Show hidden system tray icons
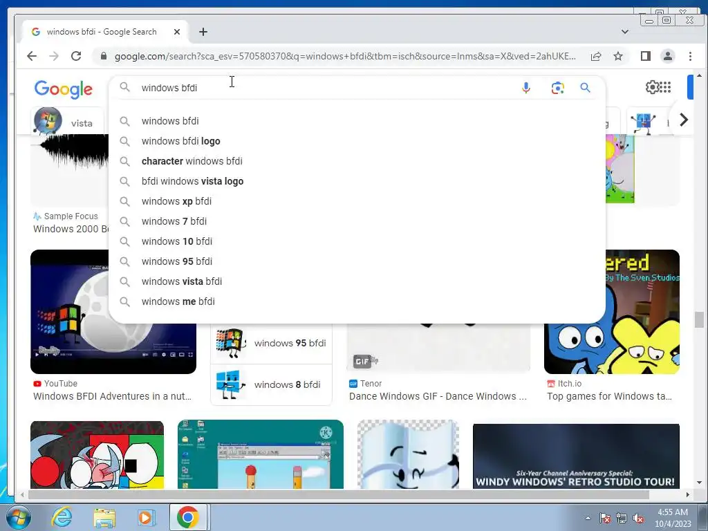Image resolution: width=708 pixels, height=531 pixels. pyautogui.click(x=588, y=518)
